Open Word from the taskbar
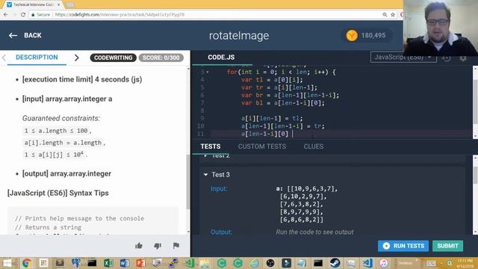Image resolution: width=478 pixels, height=269 pixels. pyautogui.click(x=125, y=262)
